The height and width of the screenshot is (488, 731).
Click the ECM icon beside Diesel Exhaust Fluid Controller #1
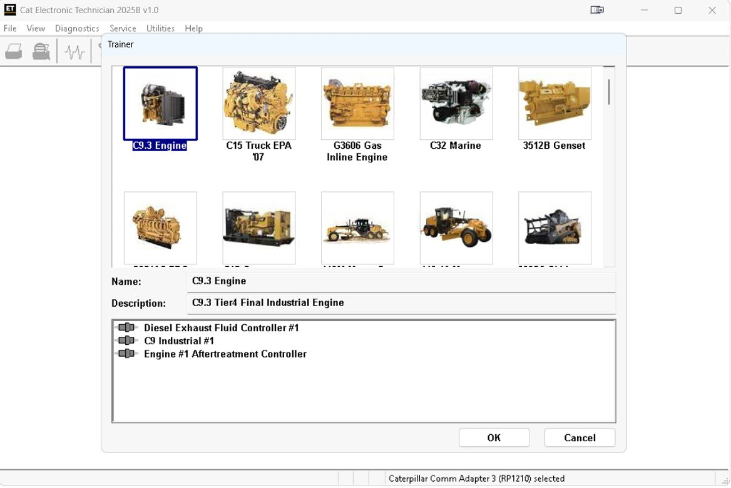pyautogui.click(x=126, y=327)
